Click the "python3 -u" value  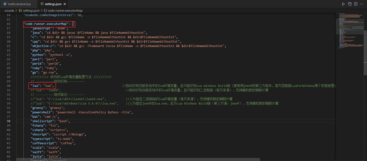[x=59, y=55]
